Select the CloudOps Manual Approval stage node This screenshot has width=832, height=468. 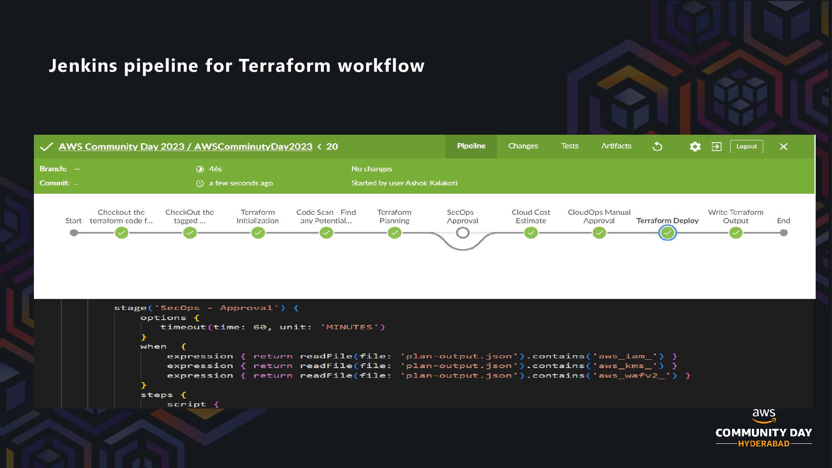coord(599,233)
